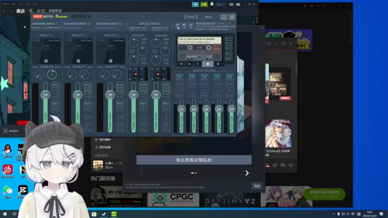Route cassette playback to A3 bus

(228, 47)
